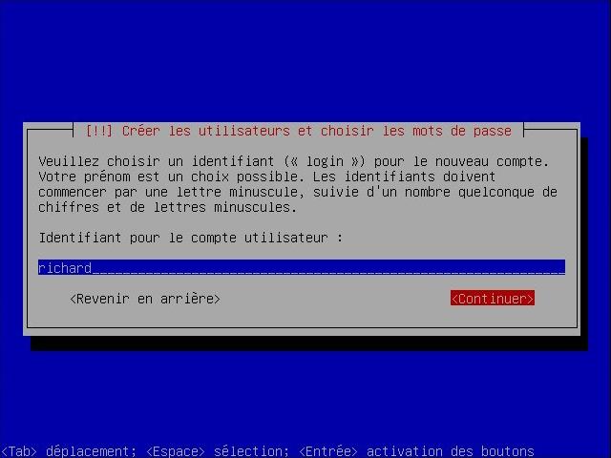Click the words nouveau compte in first line
This screenshot has width=611, height=458.
(492, 161)
